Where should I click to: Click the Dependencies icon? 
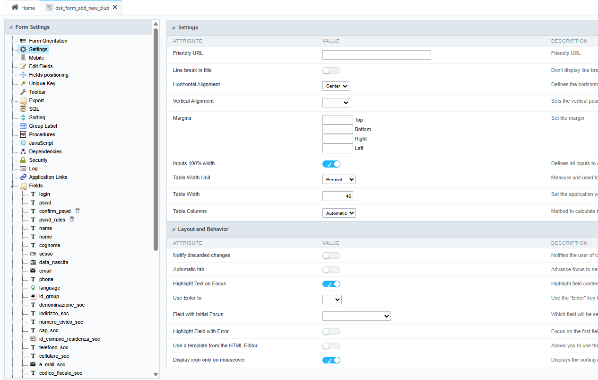23,151
